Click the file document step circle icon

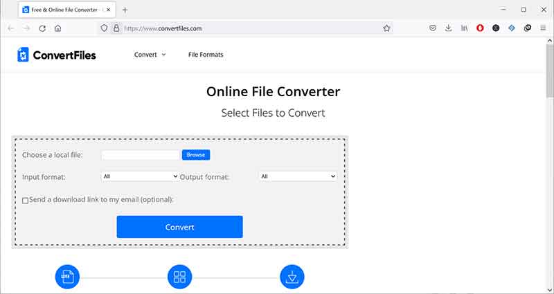[x=67, y=277]
